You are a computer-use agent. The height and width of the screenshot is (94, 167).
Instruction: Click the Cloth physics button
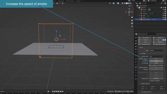(x=145, y=42)
